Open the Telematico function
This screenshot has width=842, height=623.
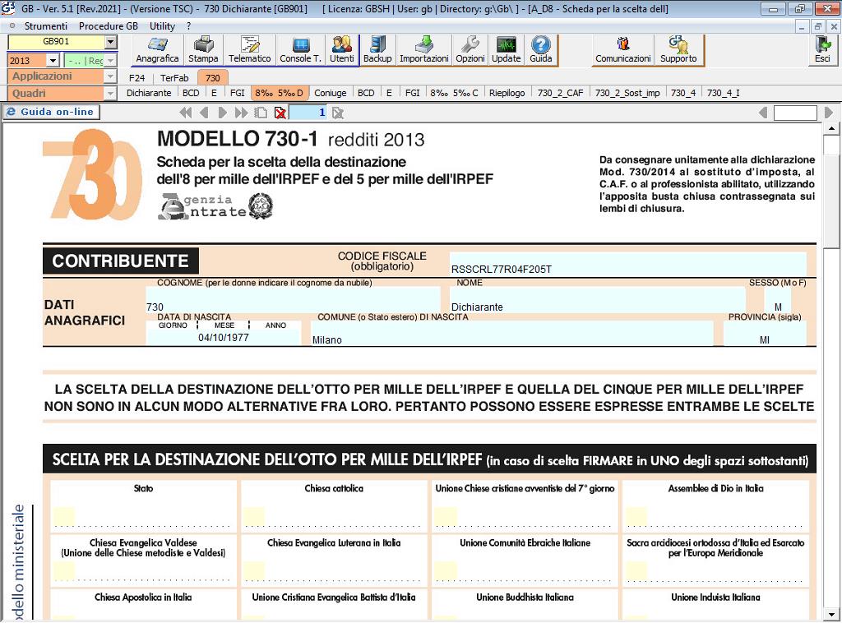coord(249,47)
